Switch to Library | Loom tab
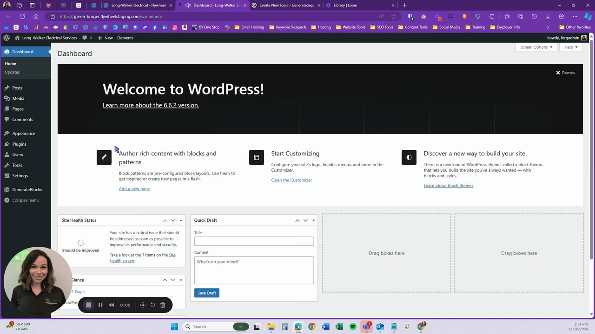This screenshot has width=595, height=334. tap(360, 5)
